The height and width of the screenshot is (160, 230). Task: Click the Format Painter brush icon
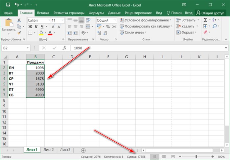[19, 33]
